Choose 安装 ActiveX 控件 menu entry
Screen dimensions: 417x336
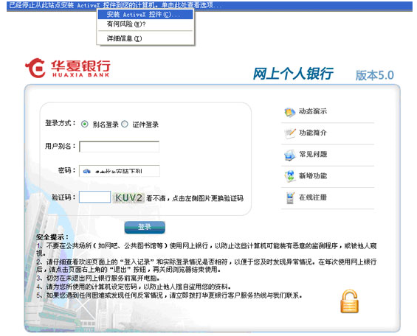tap(145, 15)
